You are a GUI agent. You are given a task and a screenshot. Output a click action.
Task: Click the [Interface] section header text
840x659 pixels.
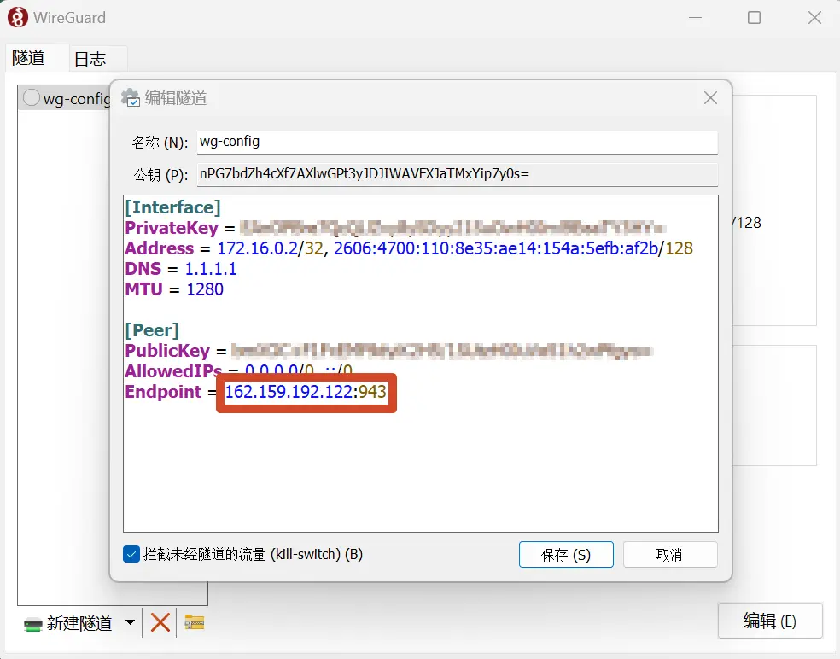(x=172, y=207)
